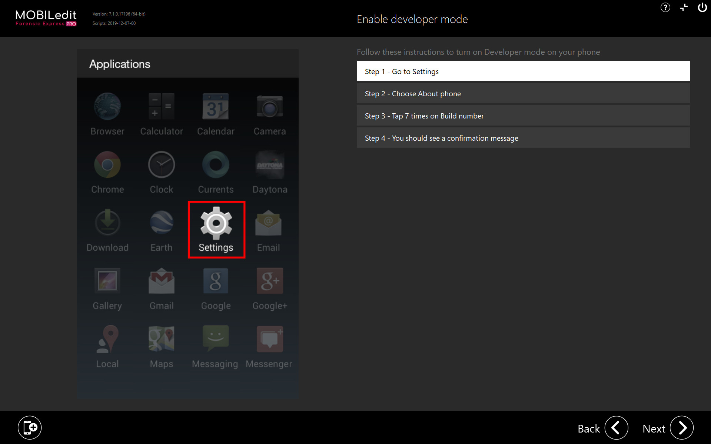Click the highlighted Settings gear icon
The width and height of the screenshot is (711, 444).
[216, 223]
